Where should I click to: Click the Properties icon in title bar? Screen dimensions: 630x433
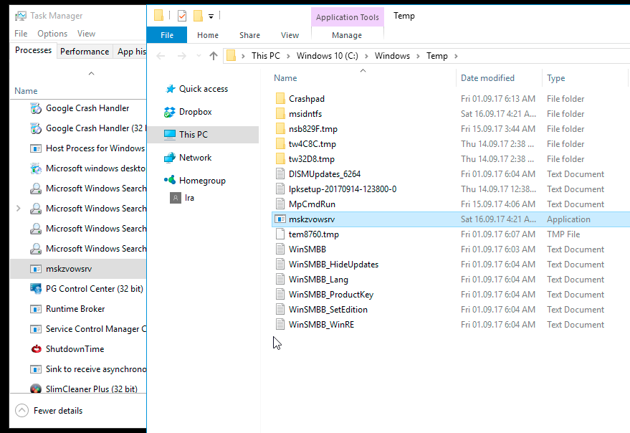(182, 16)
